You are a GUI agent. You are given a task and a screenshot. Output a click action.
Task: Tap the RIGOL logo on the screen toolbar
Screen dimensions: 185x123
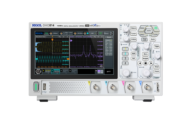[x=39, y=33]
